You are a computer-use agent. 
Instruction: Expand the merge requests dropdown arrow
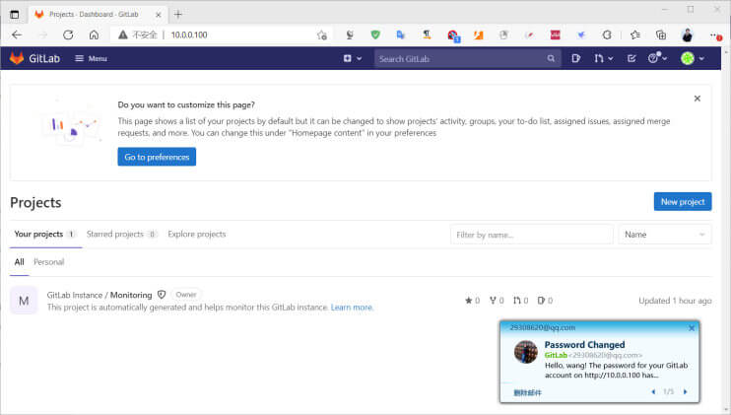pos(611,59)
